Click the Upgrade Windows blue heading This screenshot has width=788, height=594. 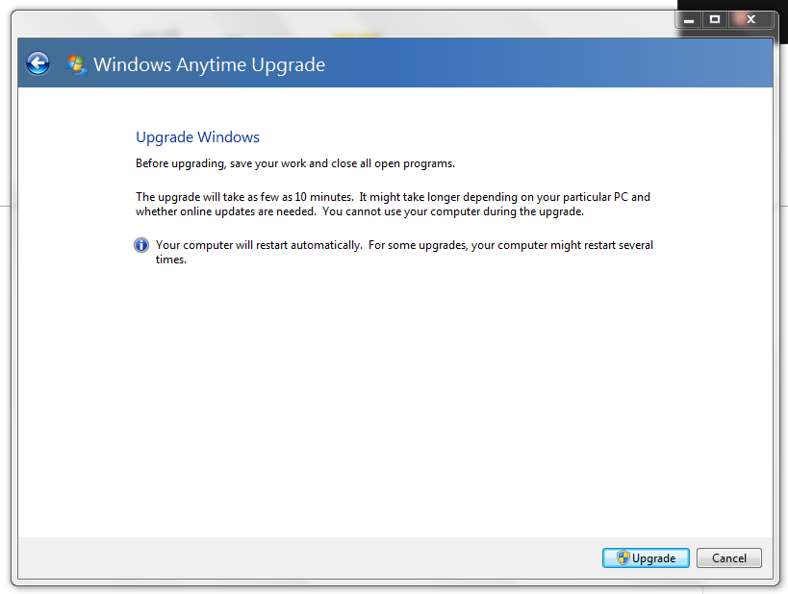tap(196, 136)
